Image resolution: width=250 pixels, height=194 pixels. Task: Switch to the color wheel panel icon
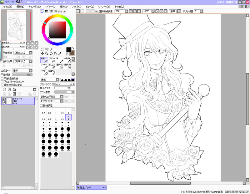click(42, 11)
